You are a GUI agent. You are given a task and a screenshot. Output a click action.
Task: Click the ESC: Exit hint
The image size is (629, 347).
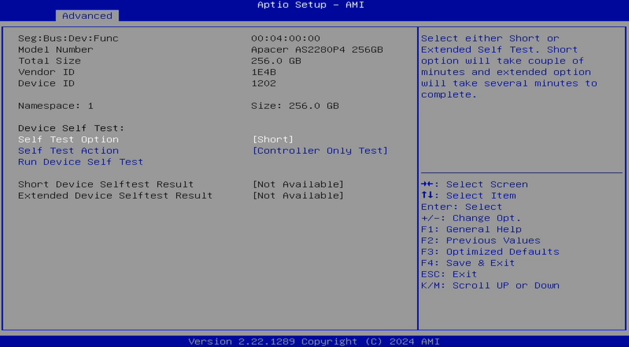449,274
